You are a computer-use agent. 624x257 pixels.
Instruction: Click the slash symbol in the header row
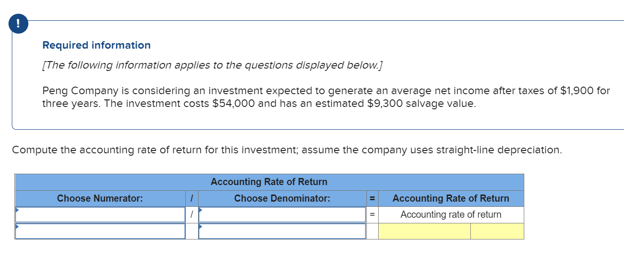pos(191,198)
